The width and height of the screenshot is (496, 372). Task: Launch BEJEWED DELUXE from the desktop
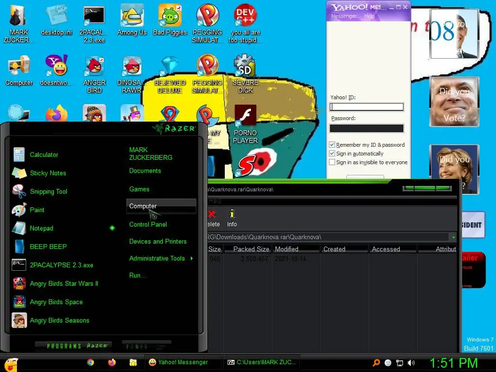(x=170, y=74)
